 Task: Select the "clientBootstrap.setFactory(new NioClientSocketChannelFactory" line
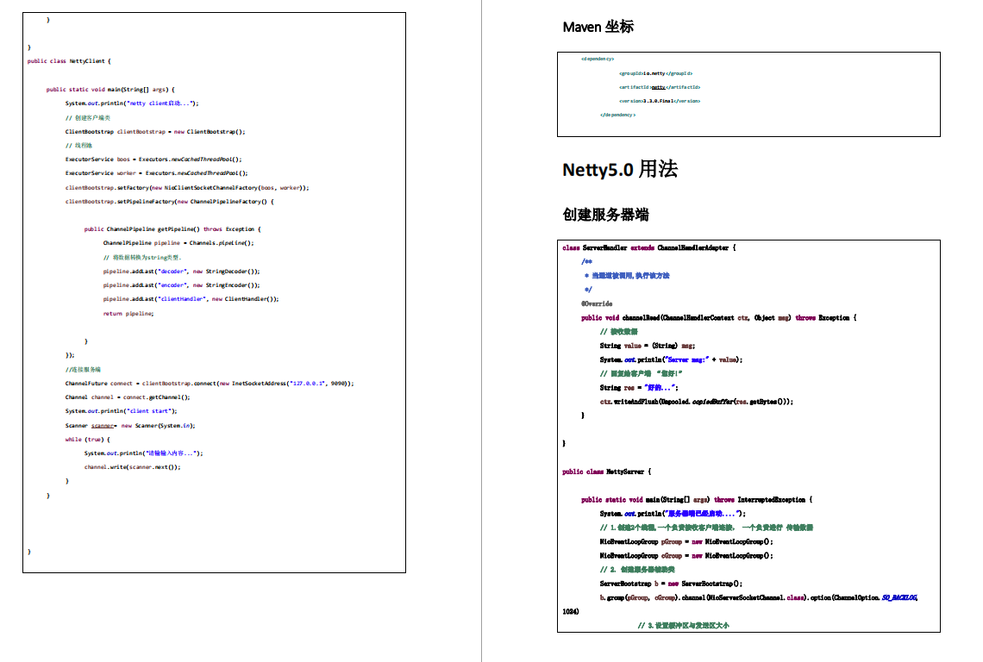pos(187,187)
